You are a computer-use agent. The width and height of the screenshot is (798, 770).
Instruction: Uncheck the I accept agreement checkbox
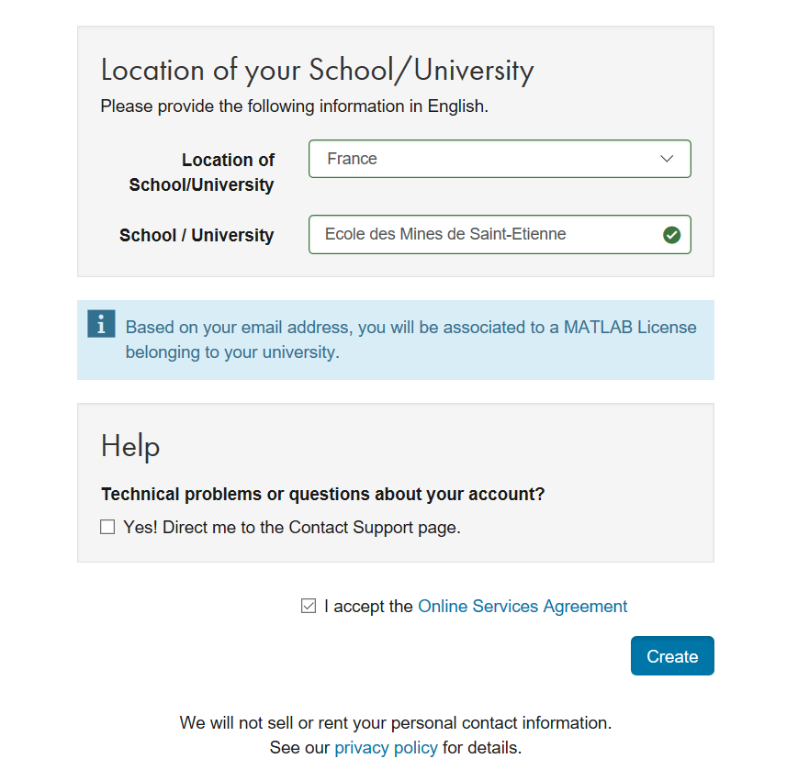pos(309,606)
